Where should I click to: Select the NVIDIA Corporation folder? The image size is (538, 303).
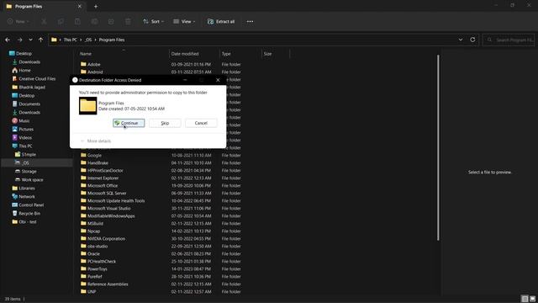click(x=106, y=238)
